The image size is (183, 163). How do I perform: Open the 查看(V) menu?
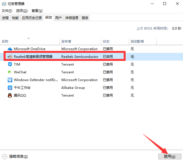[37, 11]
